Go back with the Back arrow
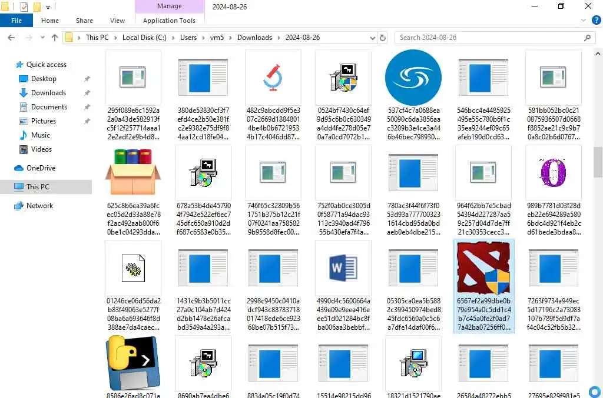 12,38
